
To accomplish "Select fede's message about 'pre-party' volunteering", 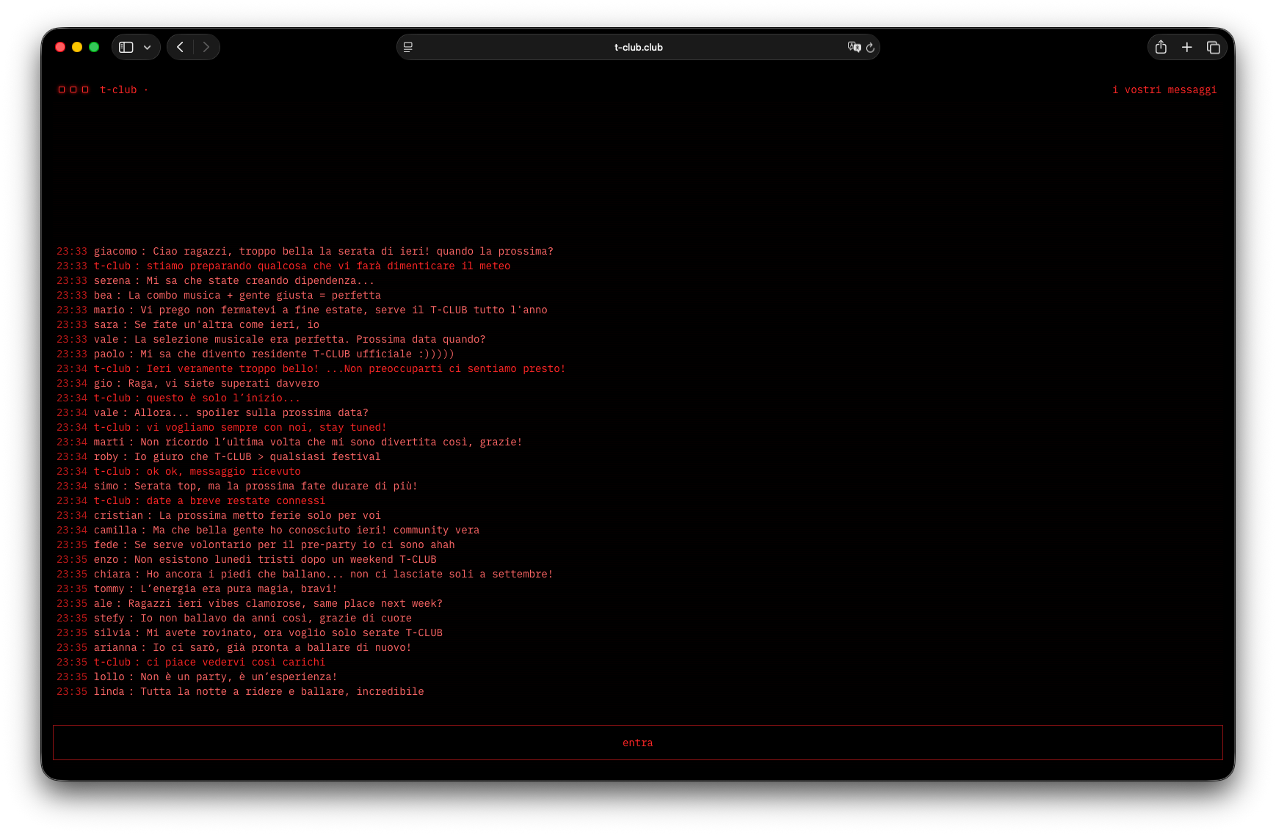I will tap(255, 545).
